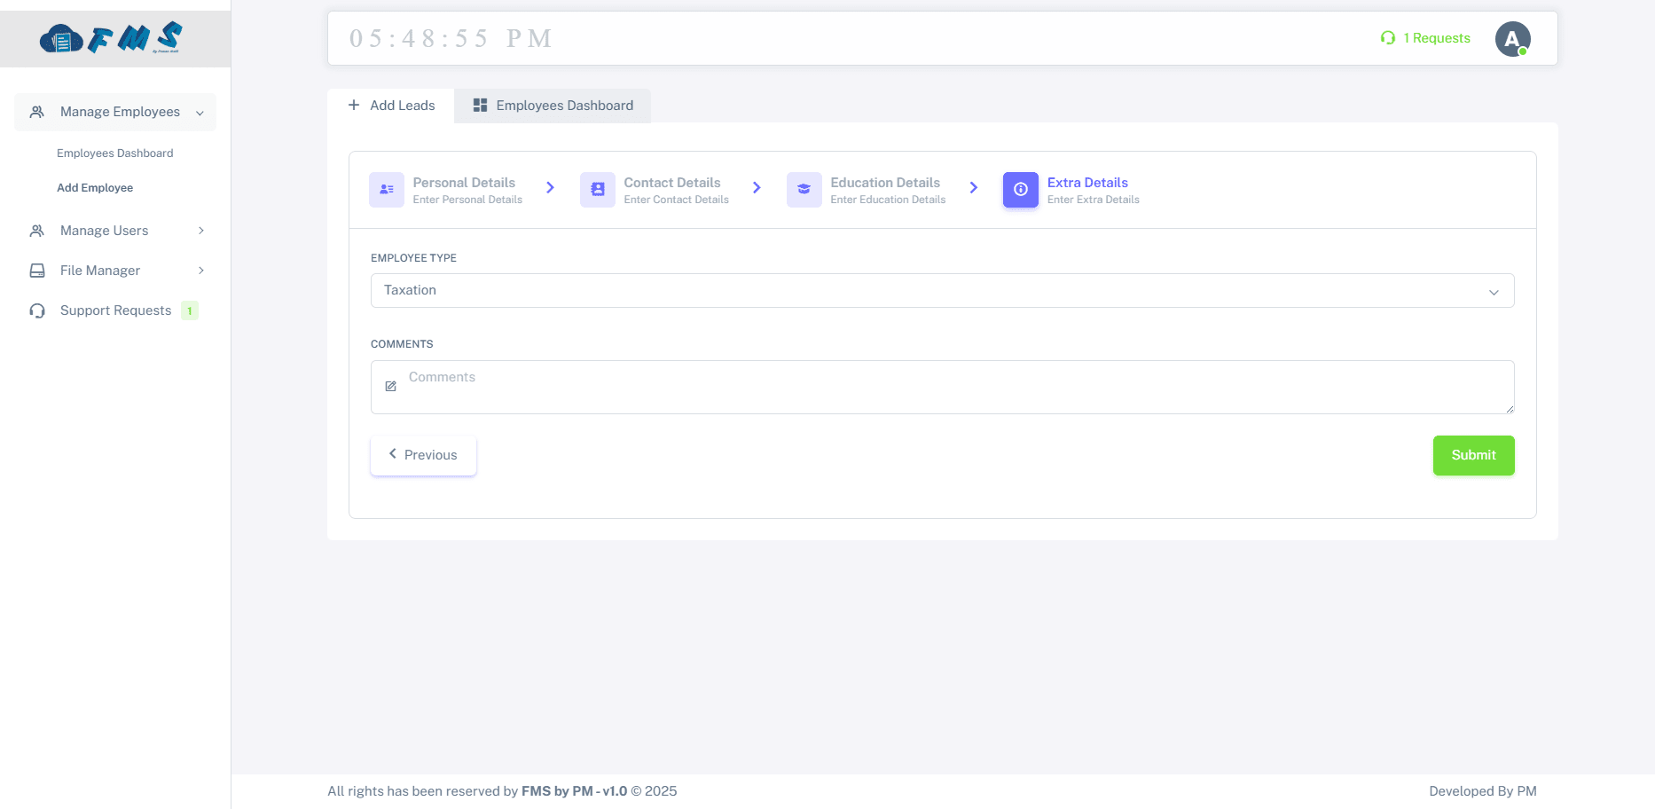Select Add Employee in the sidebar
This screenshot has width=1655, height=809.
95,188
